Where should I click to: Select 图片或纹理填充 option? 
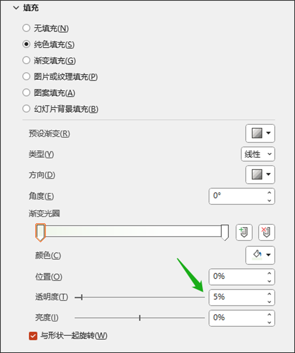(x=26, y=77)
